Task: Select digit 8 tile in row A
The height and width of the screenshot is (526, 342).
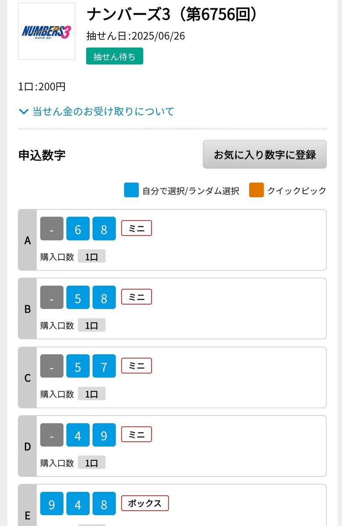Action: tap(104, 228)
